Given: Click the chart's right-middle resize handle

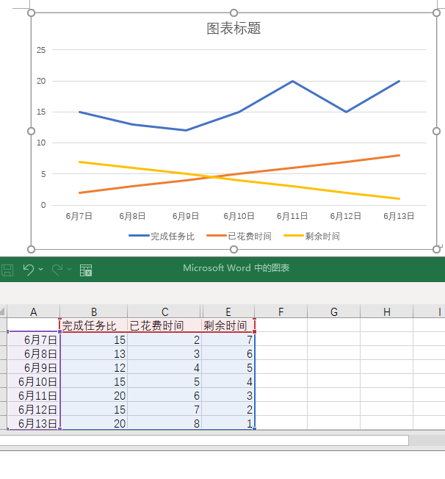Looking at the screenshot, I should pos(436,131).
